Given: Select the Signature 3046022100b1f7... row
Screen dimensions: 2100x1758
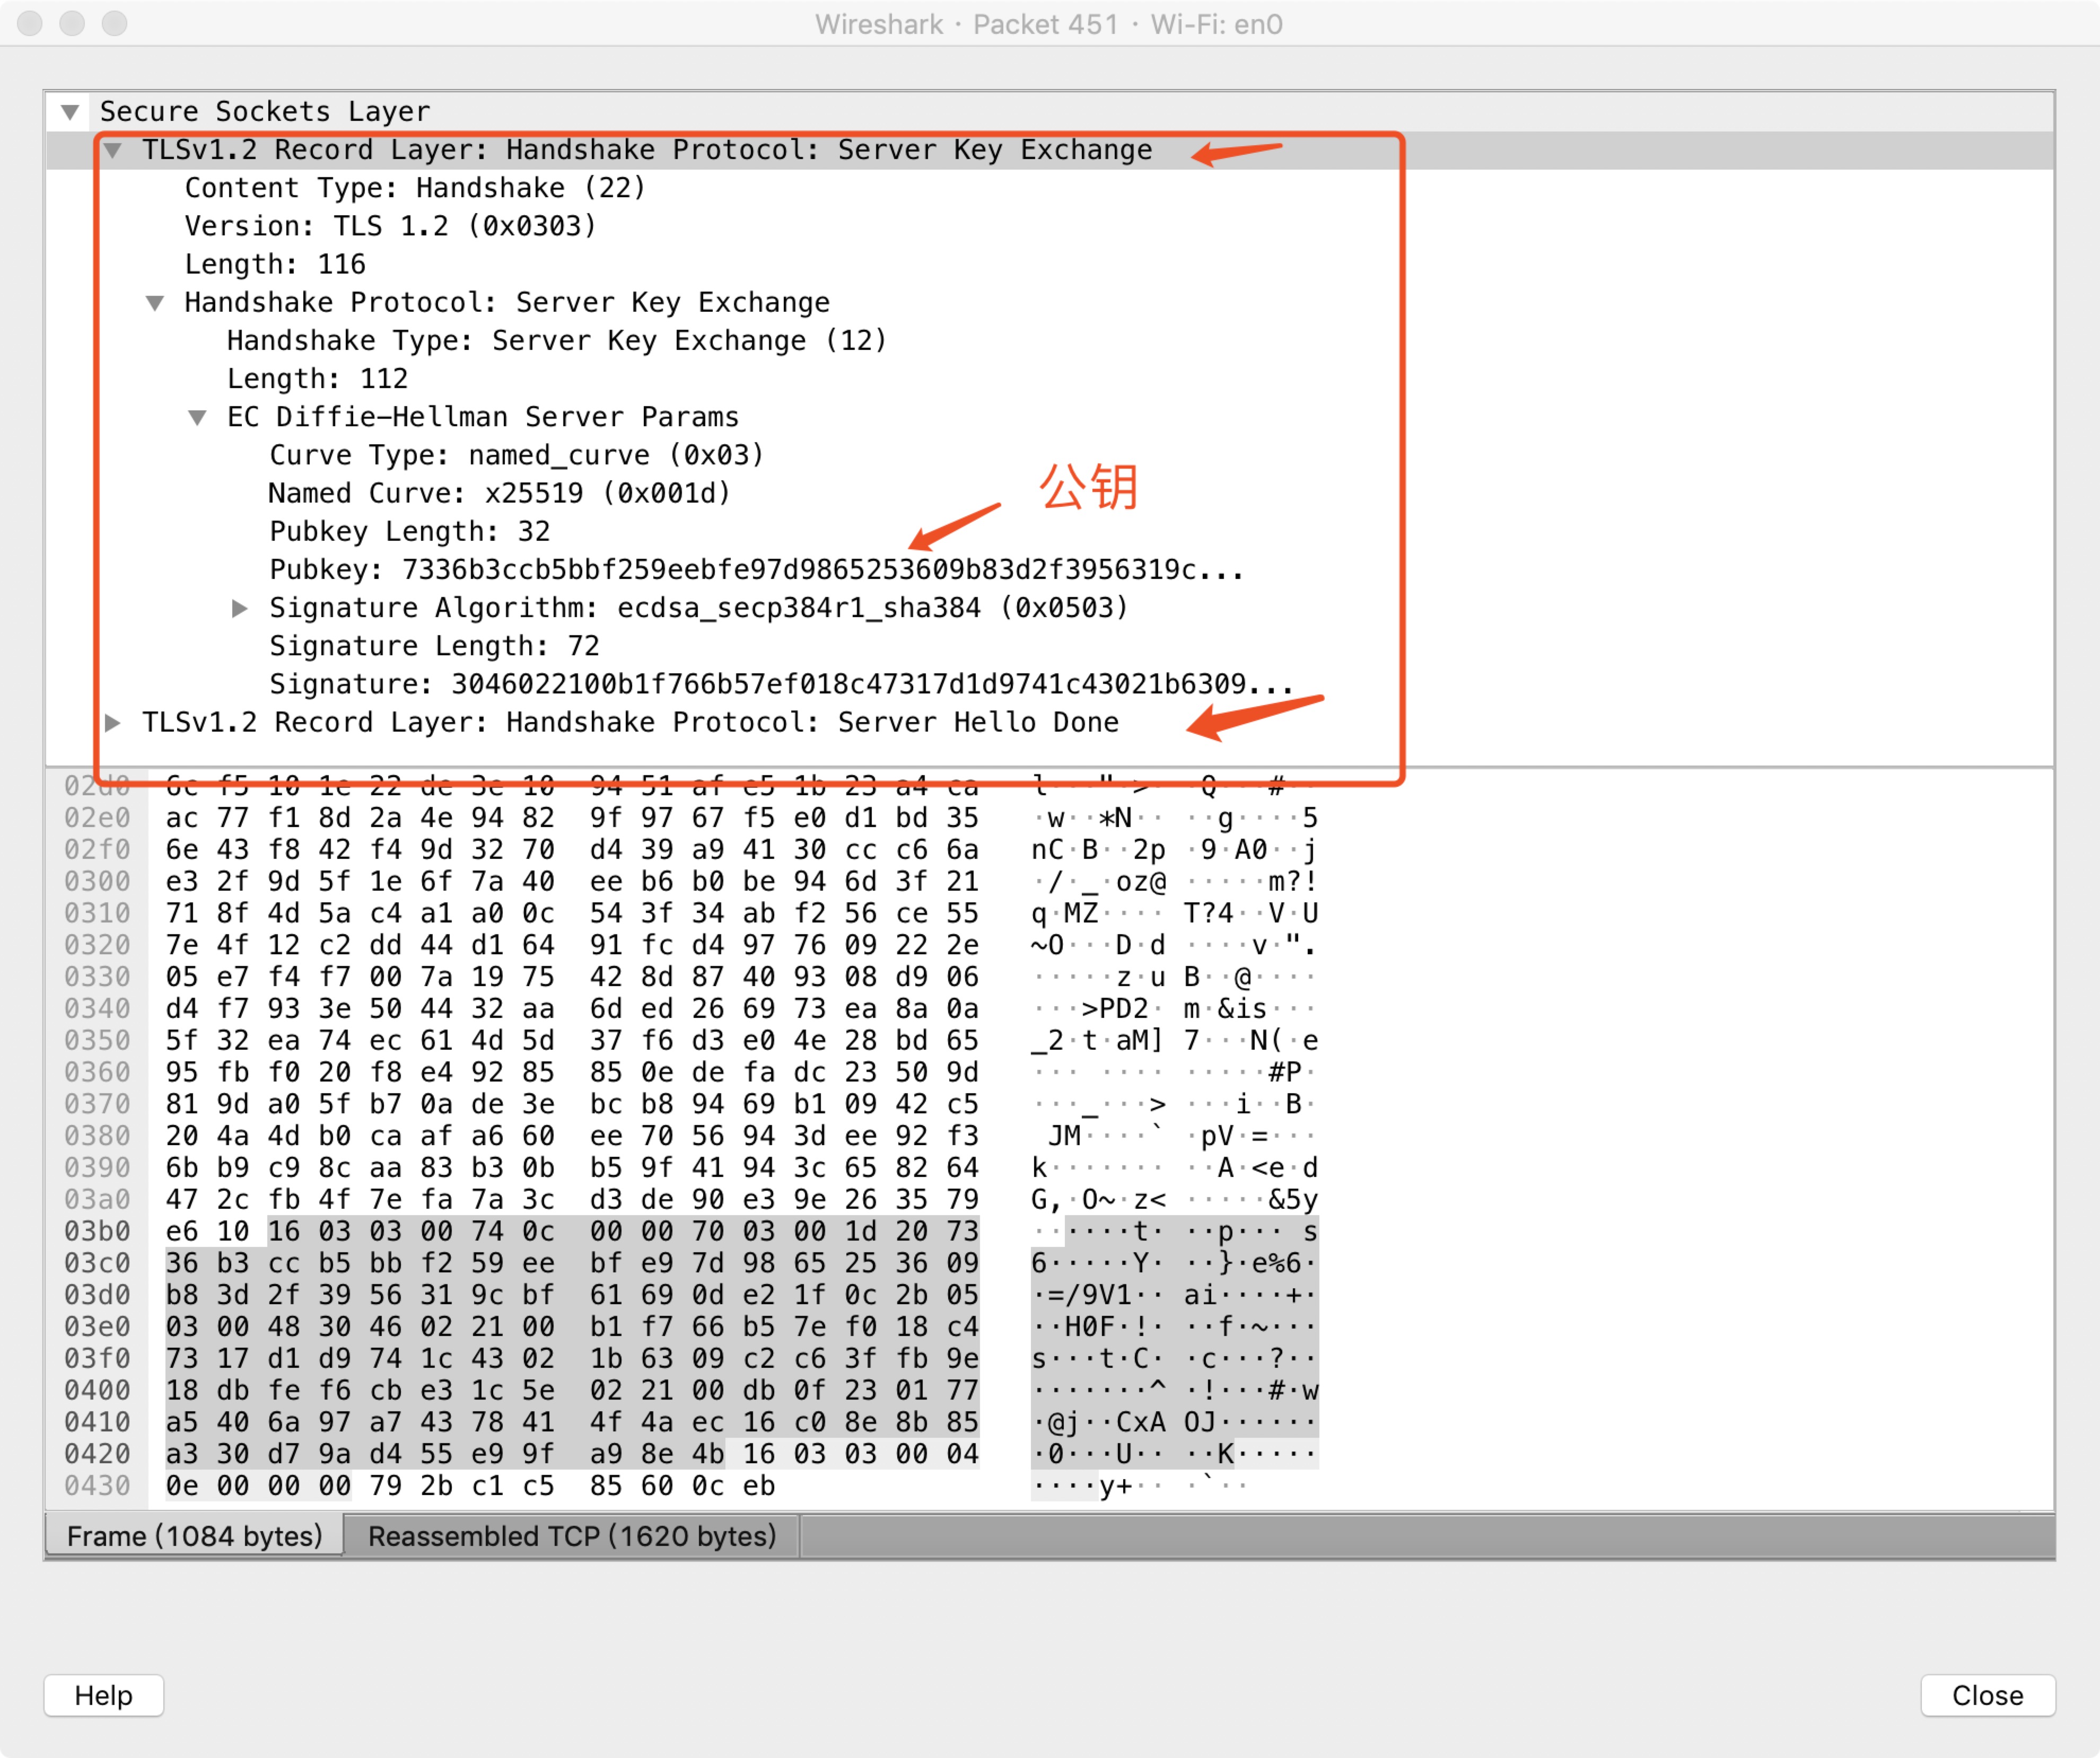Looking at the screenshot, I should coord(780,684).
